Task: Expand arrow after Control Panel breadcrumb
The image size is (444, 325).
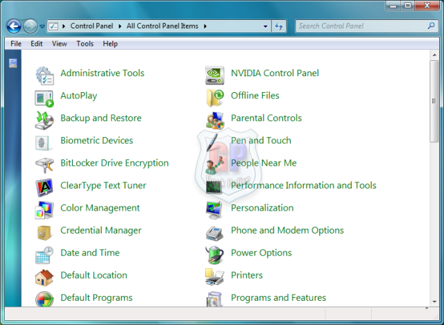Action: (120, 26)
